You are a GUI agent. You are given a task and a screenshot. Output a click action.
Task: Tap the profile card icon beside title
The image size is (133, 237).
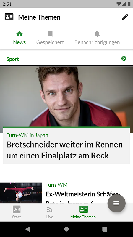pos(9,17)
